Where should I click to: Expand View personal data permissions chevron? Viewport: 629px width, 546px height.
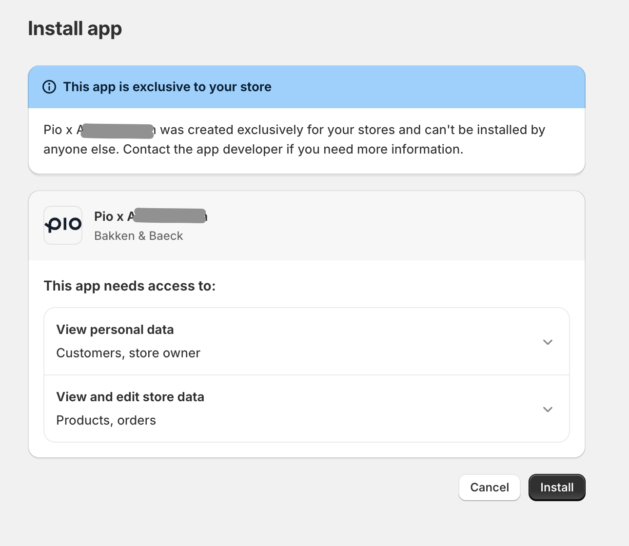click(x=548, y=342)
